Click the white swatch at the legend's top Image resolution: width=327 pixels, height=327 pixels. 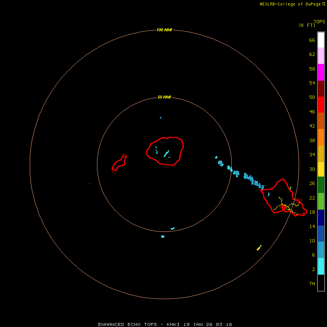[321, 40]
